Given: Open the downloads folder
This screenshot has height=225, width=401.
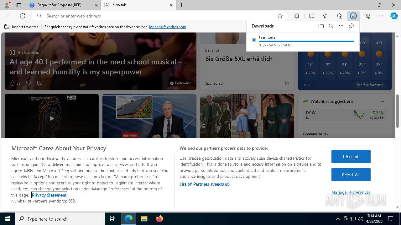Looking at the screenshot, I should tap(321, 26).
